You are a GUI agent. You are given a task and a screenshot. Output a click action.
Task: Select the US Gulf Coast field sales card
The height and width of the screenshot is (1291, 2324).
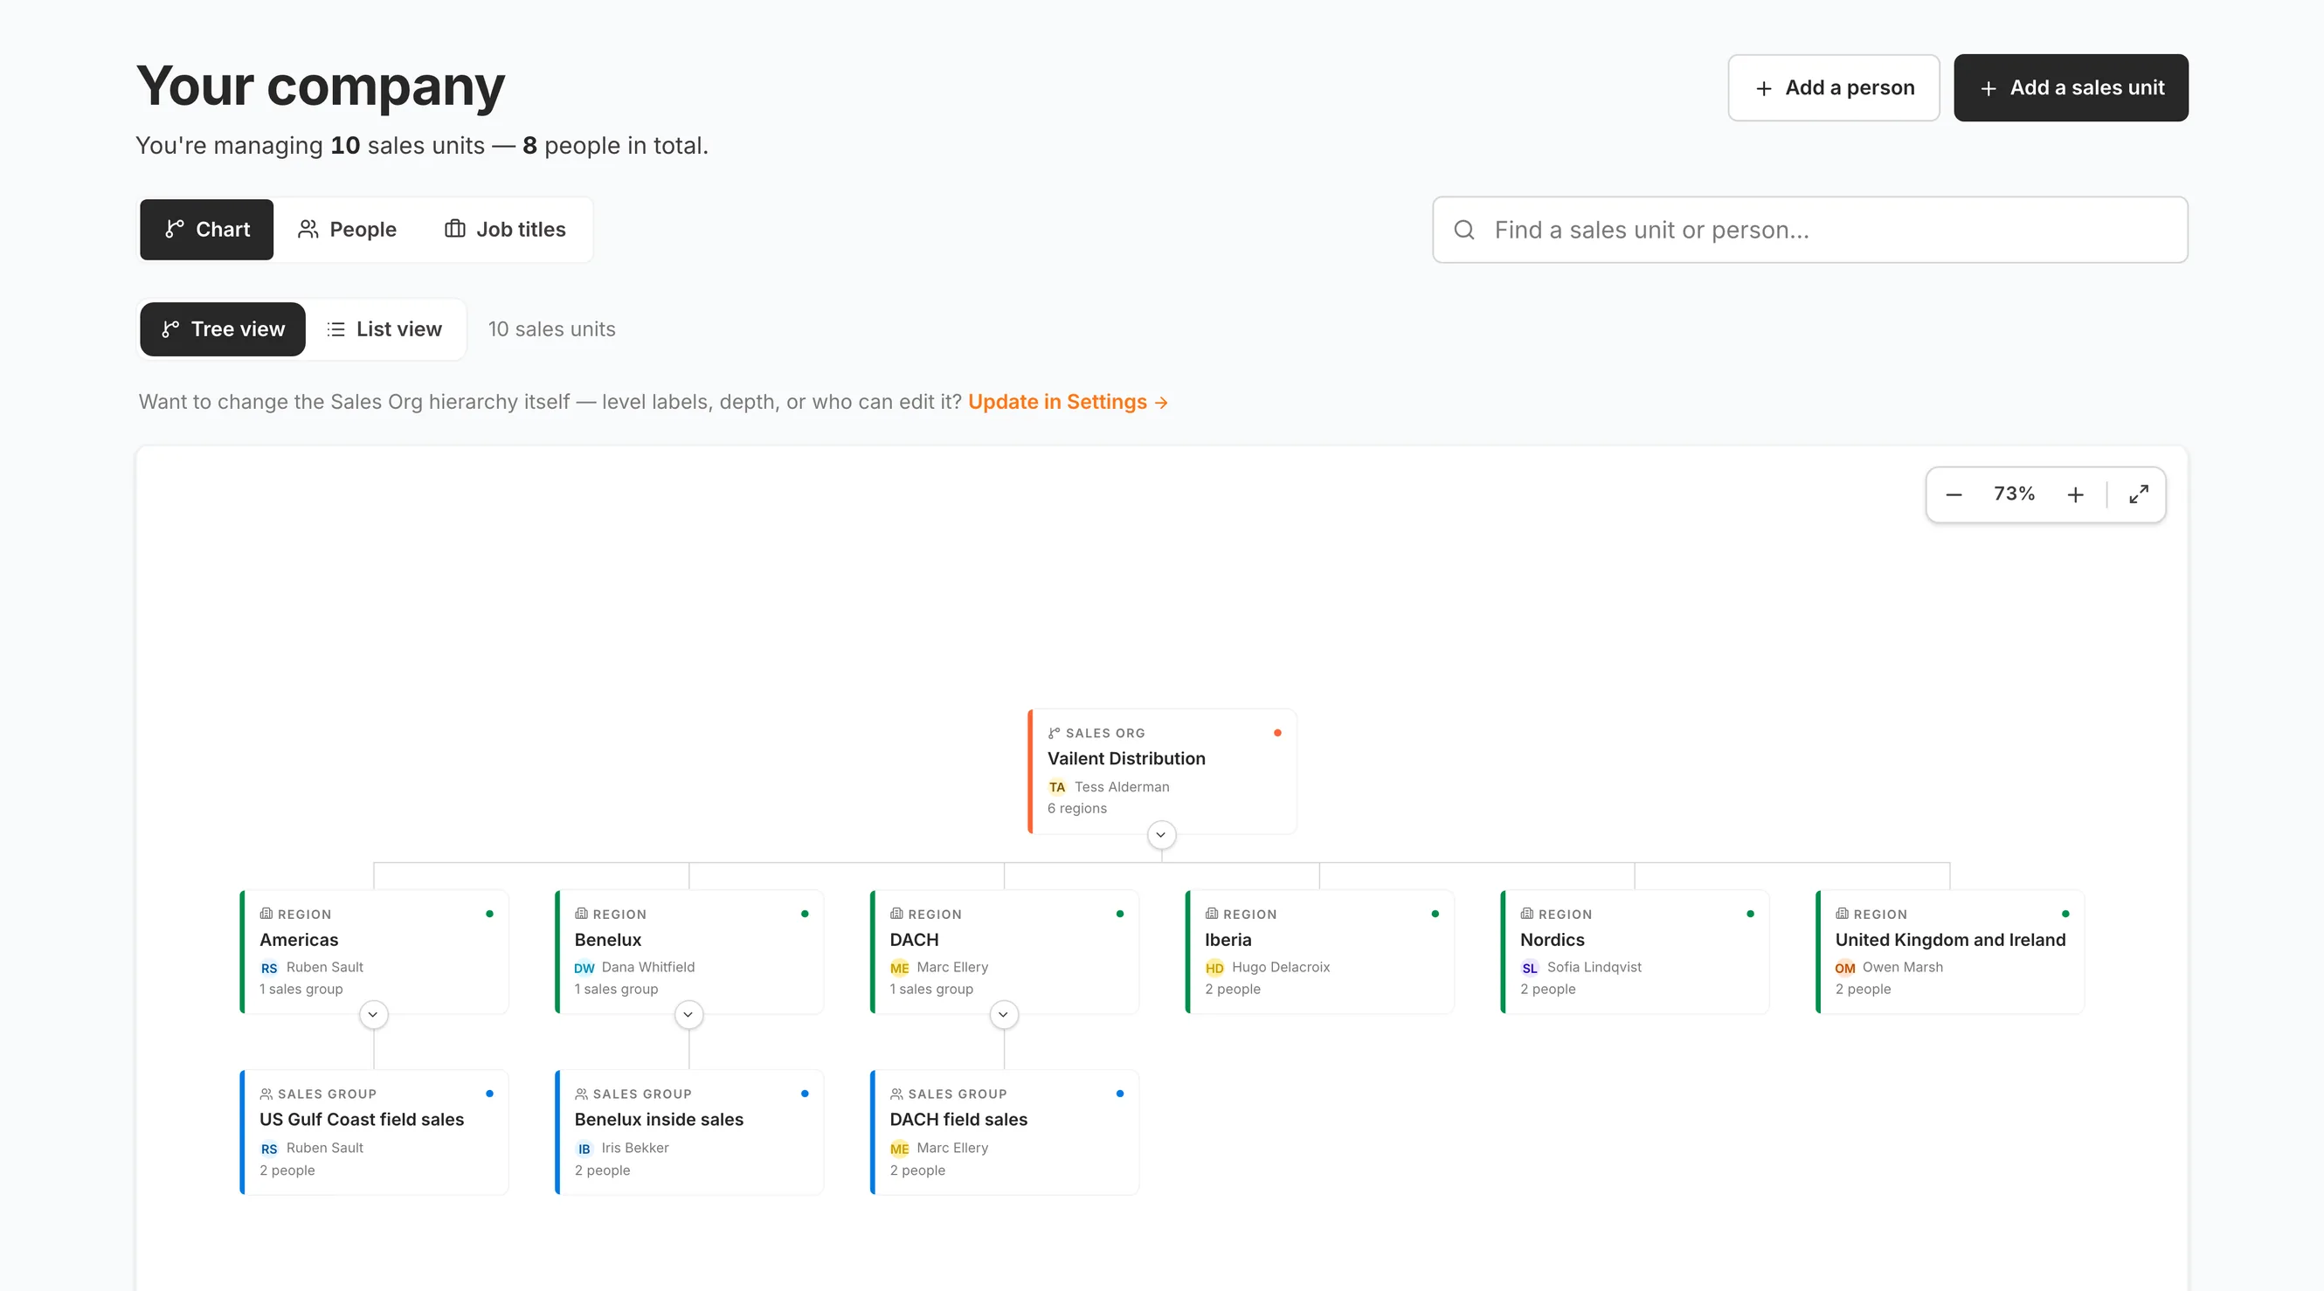pos(375,1132)
